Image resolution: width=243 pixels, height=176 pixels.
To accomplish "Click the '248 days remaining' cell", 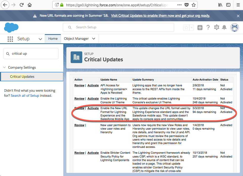I will click(x=205, y=103).
